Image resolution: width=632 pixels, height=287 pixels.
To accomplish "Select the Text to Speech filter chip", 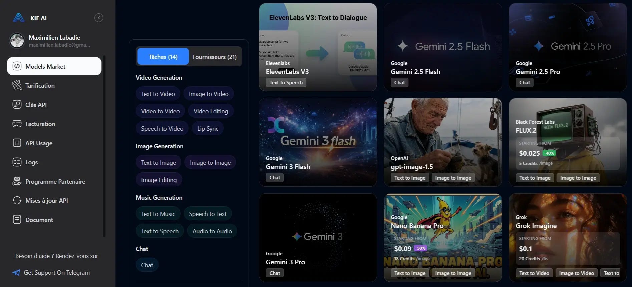I will coord(160,231).
